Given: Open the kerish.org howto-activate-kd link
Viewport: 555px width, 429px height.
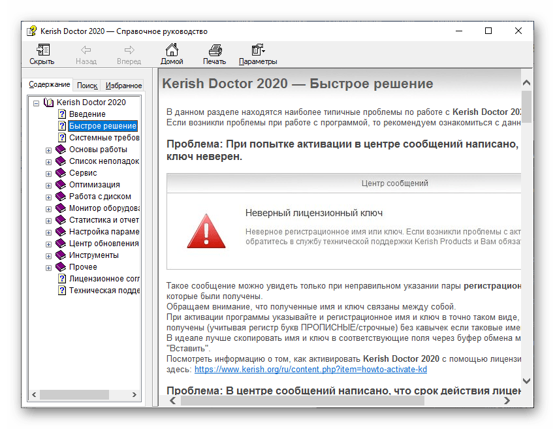Looking at the screenshot, I should [310, 369].
